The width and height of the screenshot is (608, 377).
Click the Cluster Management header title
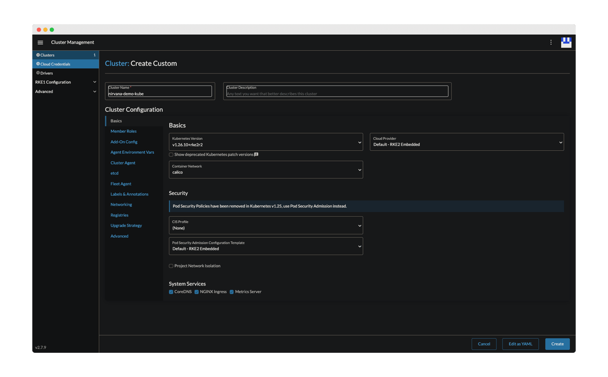point(72,42)
